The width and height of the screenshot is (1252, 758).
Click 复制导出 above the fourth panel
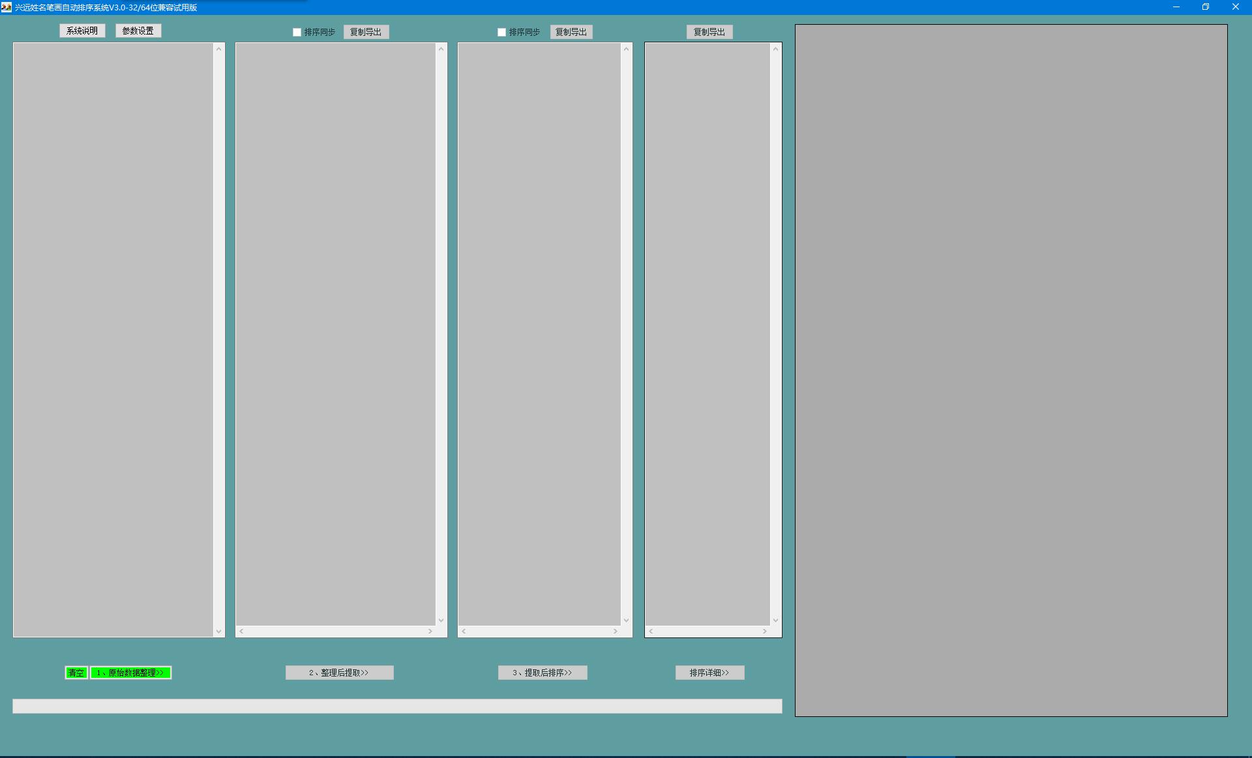pyautogui.click(x=709, y=32)
